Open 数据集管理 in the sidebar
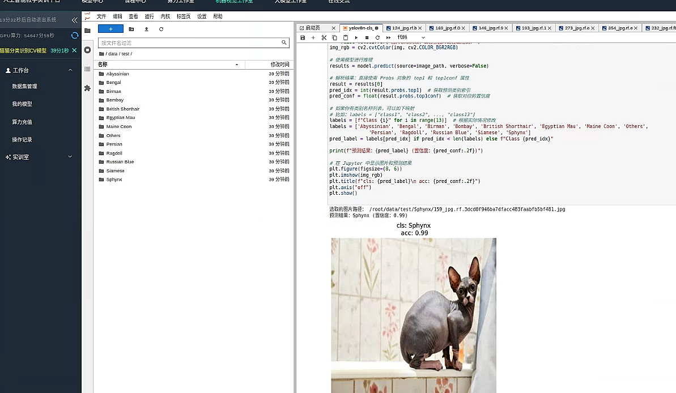676x393 pixels. coord(24,86)
